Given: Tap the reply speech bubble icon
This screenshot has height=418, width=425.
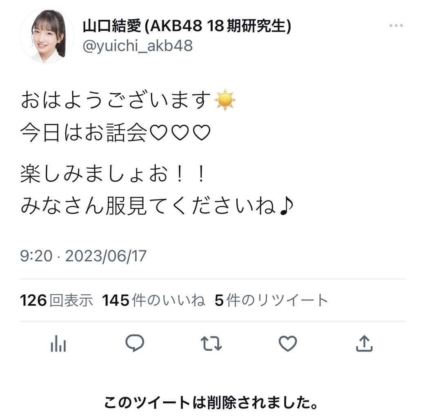Looking at the screenshot, I should point(135,343).
